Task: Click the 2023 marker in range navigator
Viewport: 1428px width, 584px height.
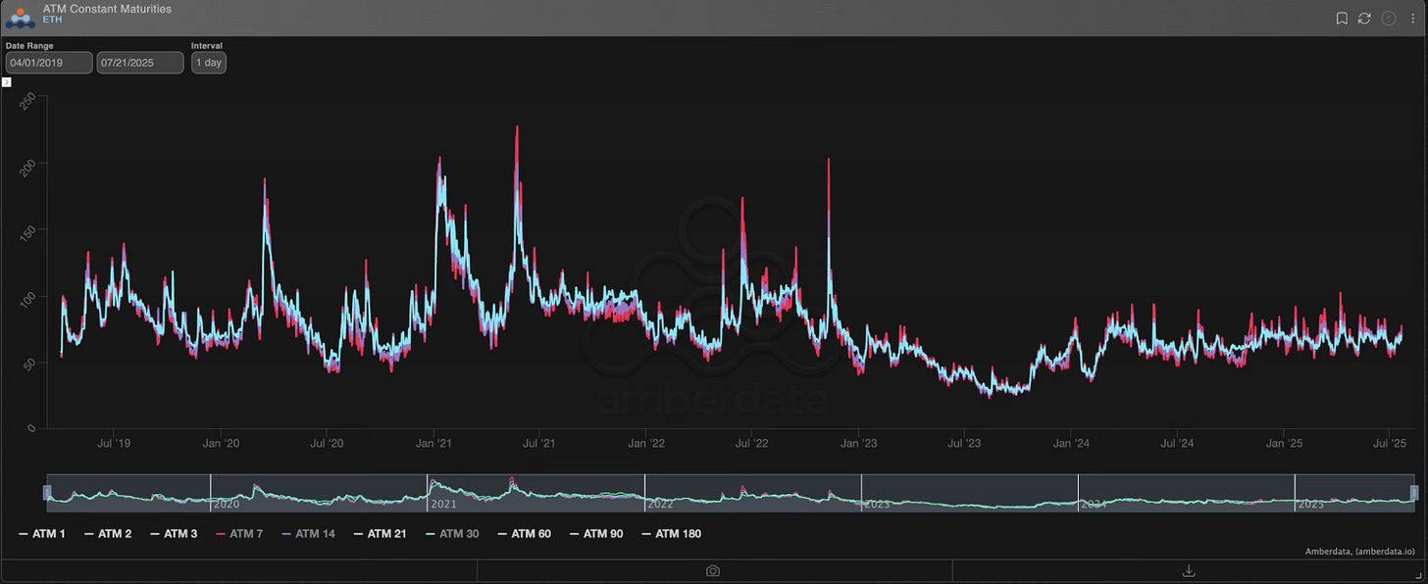Action: [x=875, y=505]
